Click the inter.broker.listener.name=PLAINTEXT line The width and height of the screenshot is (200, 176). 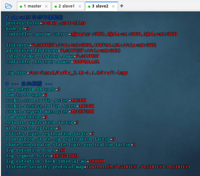tap(53, 56)
